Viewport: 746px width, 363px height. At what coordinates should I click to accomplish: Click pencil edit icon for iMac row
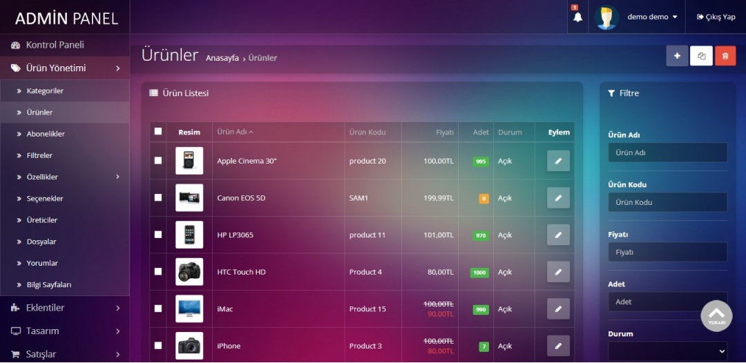[x=558, y=308]
